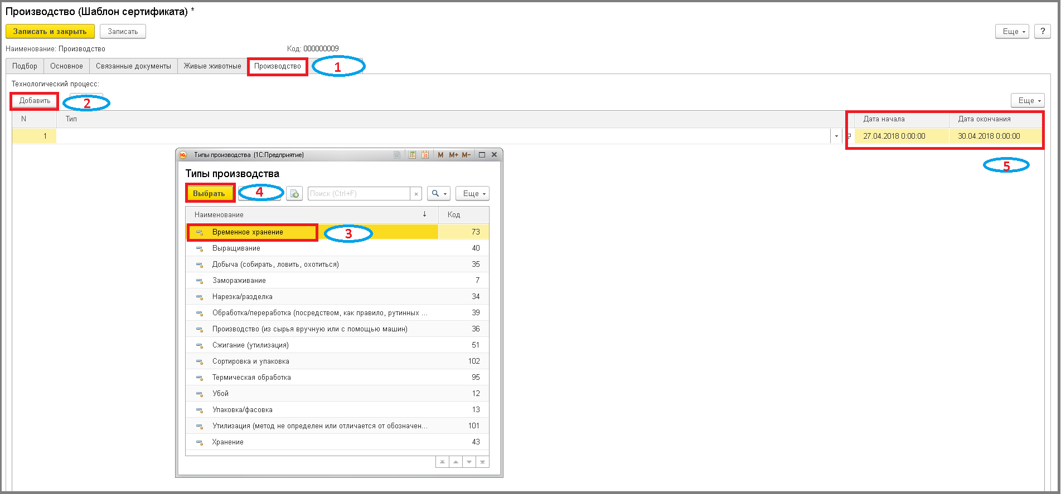Select the Хранение row
Viewport: 1061px width, 494px height.
tap(337, 442)
